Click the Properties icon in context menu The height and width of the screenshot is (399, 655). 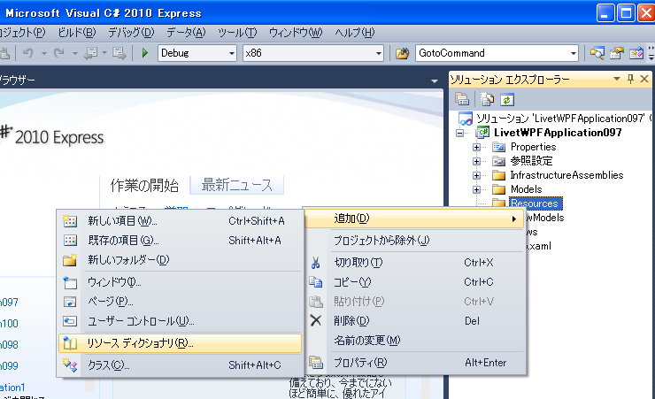tap(316, 362)
